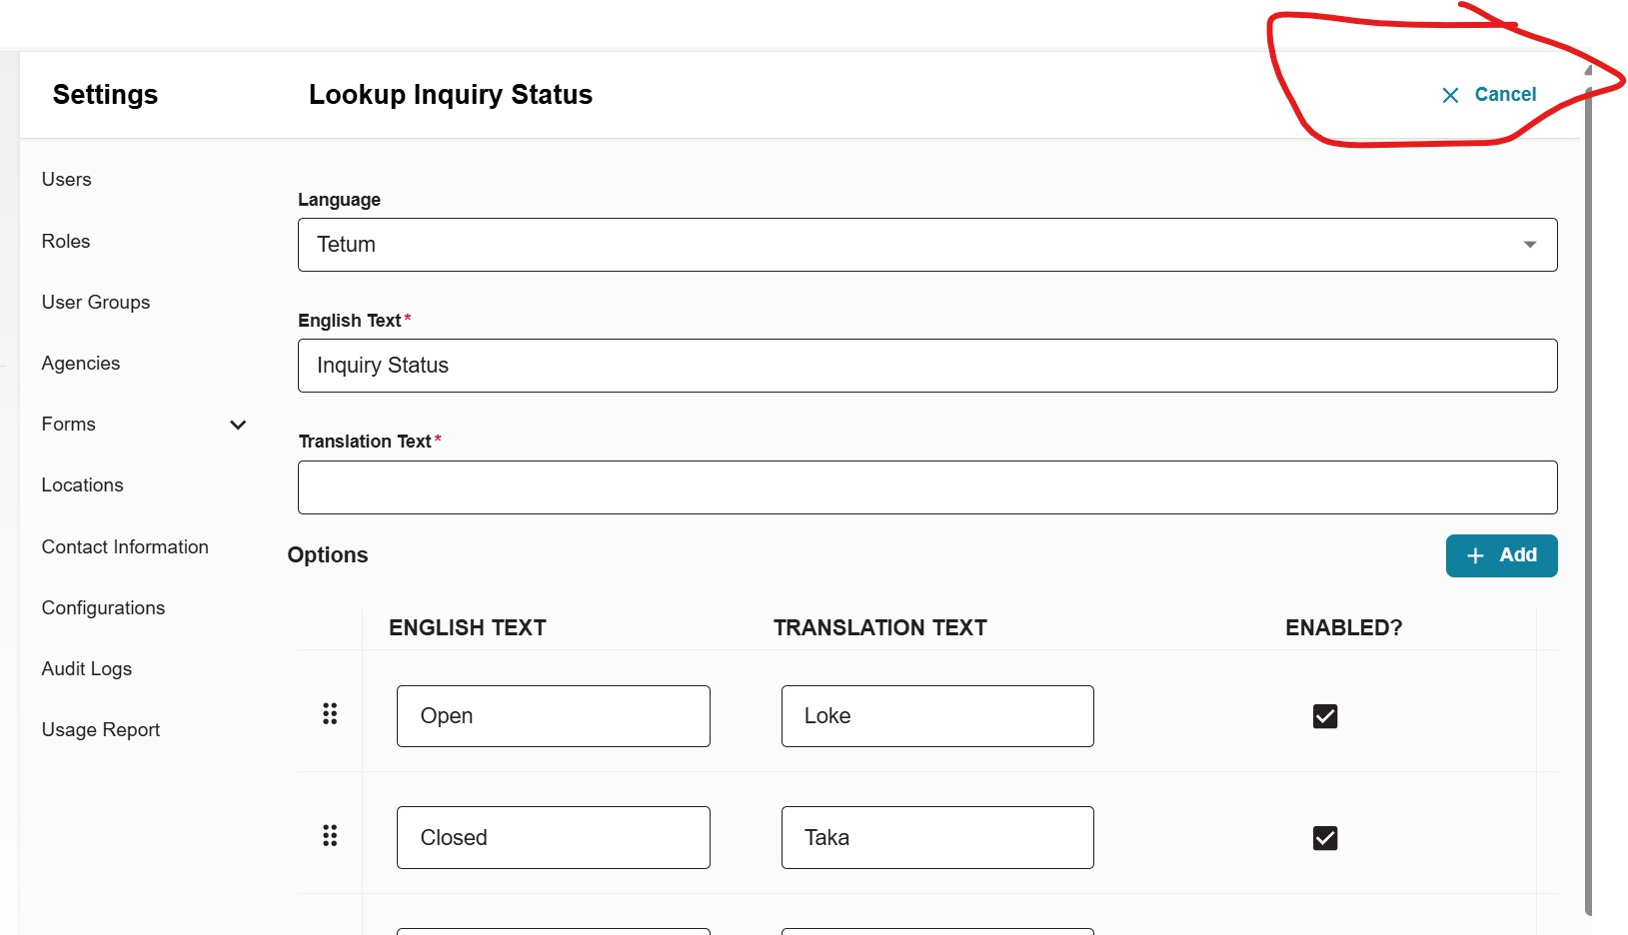Select User Groups in settings sidebar
Image resolution: width=1628 pixels, height=935 pixels.
96,303
